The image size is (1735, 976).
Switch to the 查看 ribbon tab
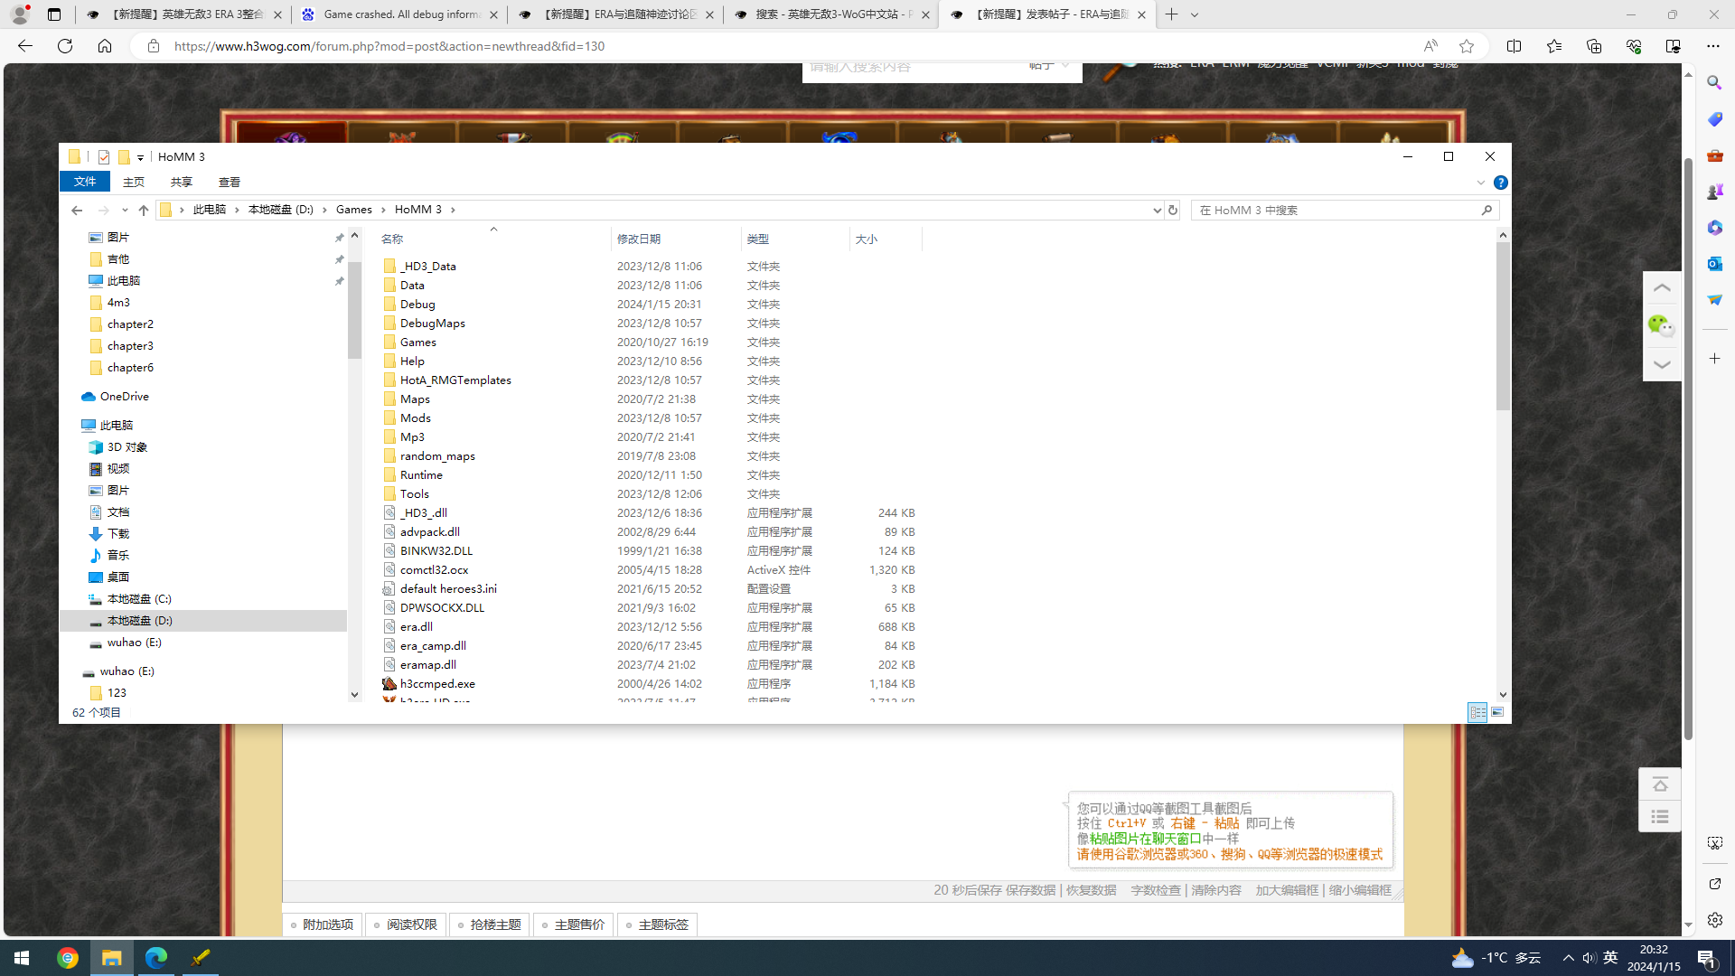pyautogui.click(x=230, y=183)
